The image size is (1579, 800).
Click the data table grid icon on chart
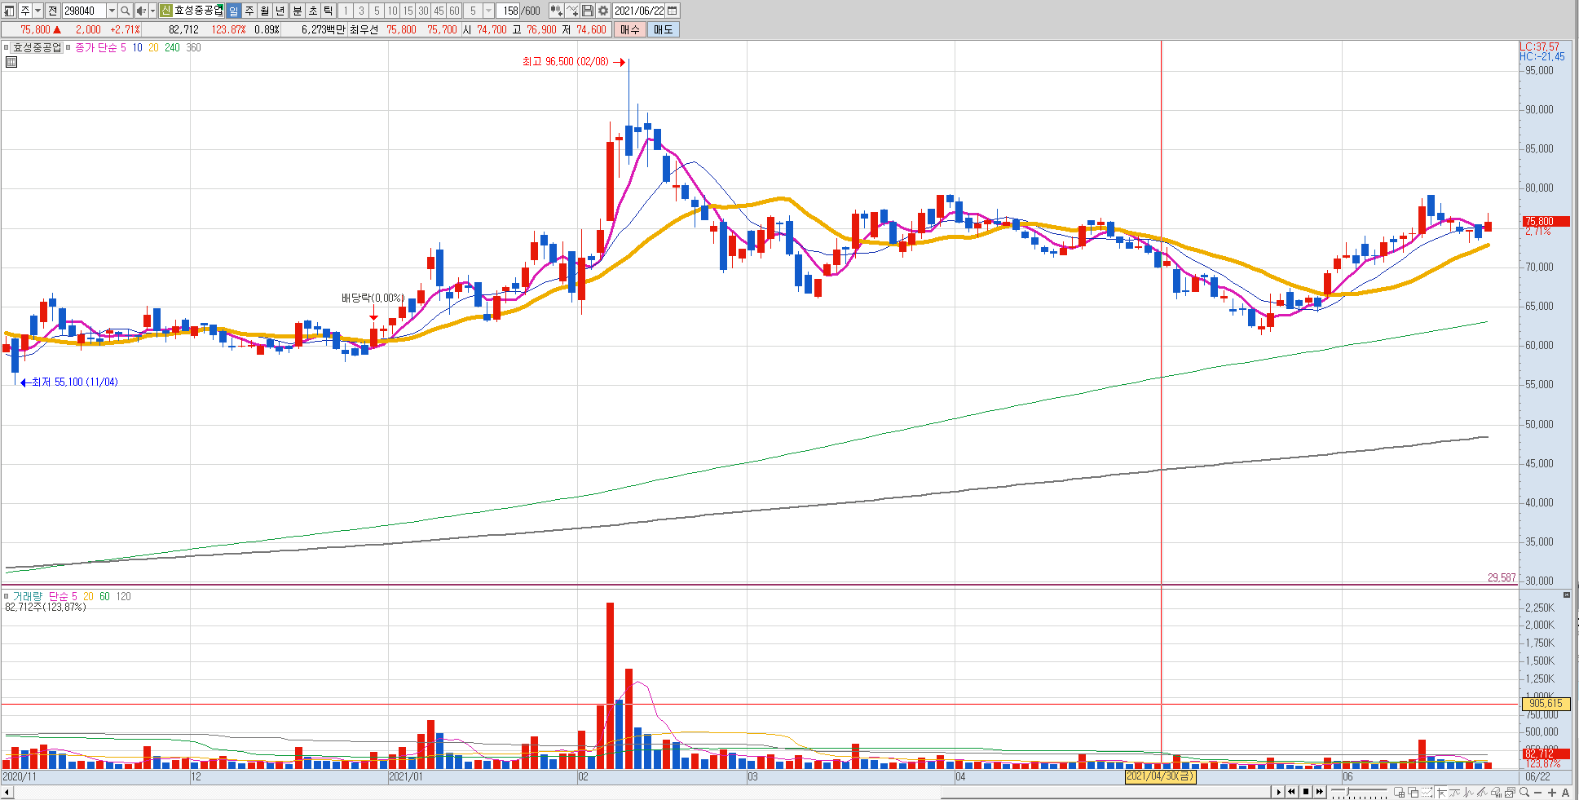click(11, 62)
